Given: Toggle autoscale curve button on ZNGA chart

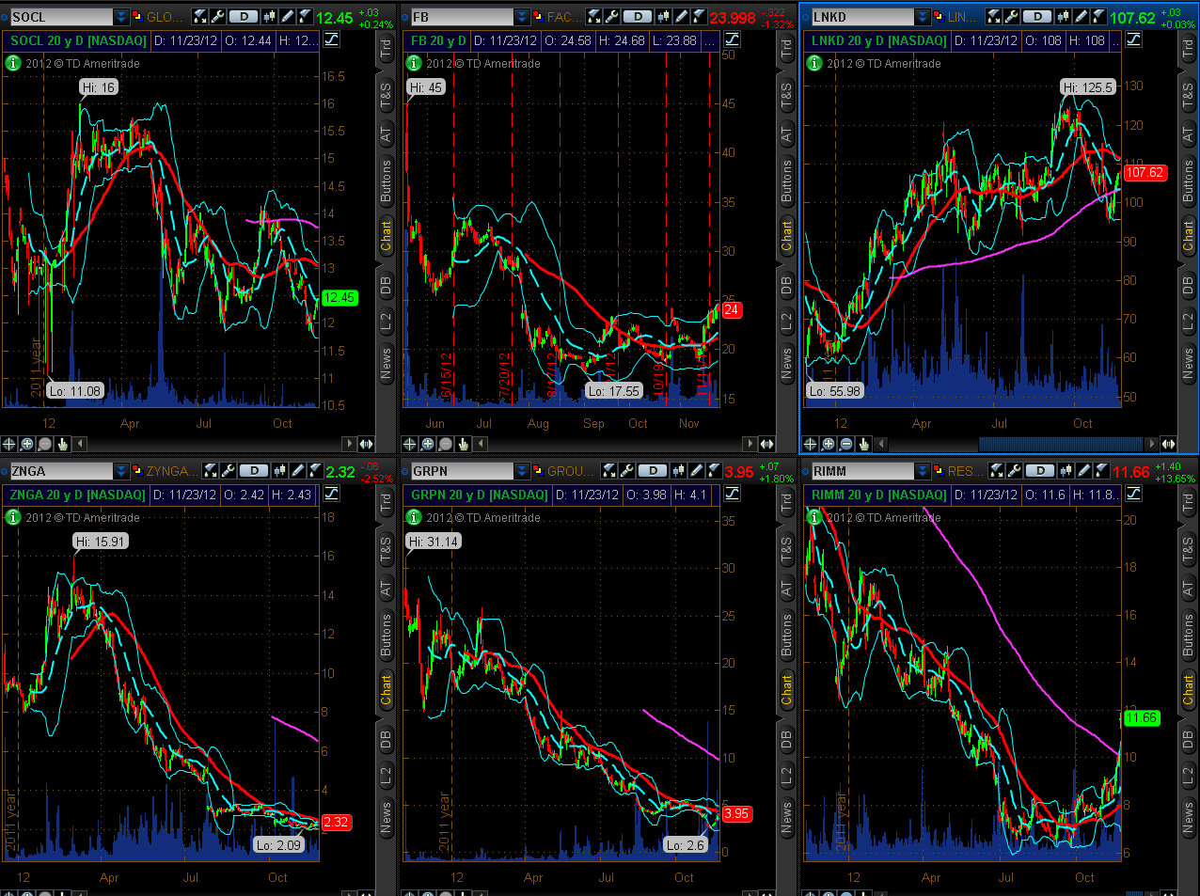Looking at the screenshot, I should pos(331,494).
